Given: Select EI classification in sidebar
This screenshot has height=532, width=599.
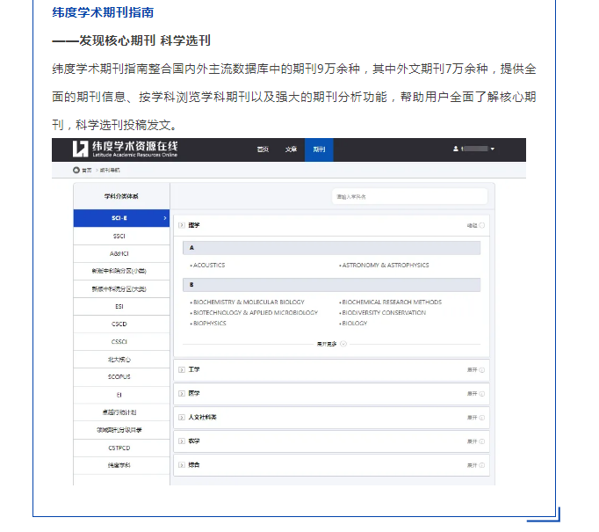Looking at the screenshot, I should pyautogui.click(x=121, y=395).
